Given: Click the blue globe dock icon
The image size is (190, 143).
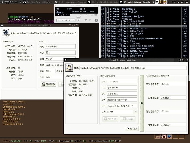Looking at the screenshot, I should [169, 136].
